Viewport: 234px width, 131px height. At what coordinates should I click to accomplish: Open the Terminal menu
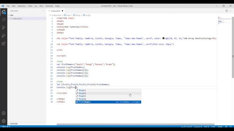[x=49, y=6]
